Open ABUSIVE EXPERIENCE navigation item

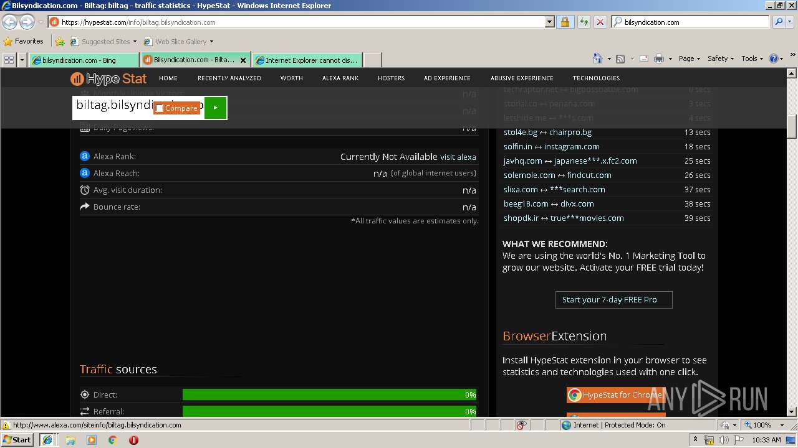[x=522, y=78]
